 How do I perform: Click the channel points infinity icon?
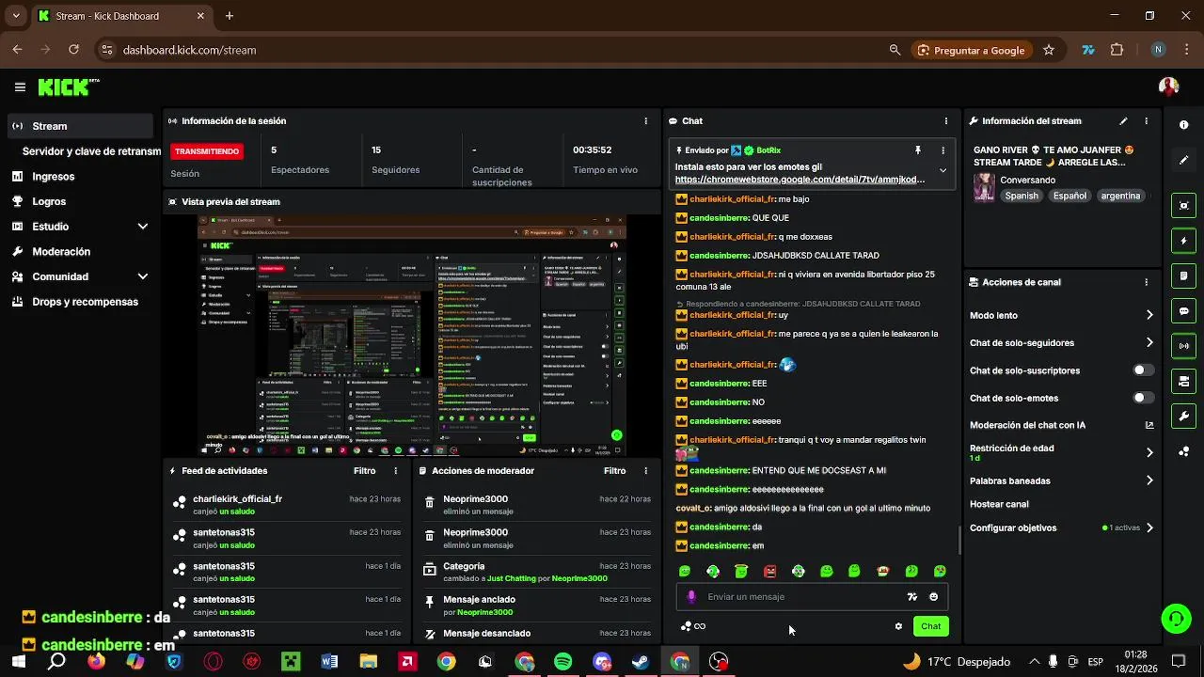coord(693,626)
